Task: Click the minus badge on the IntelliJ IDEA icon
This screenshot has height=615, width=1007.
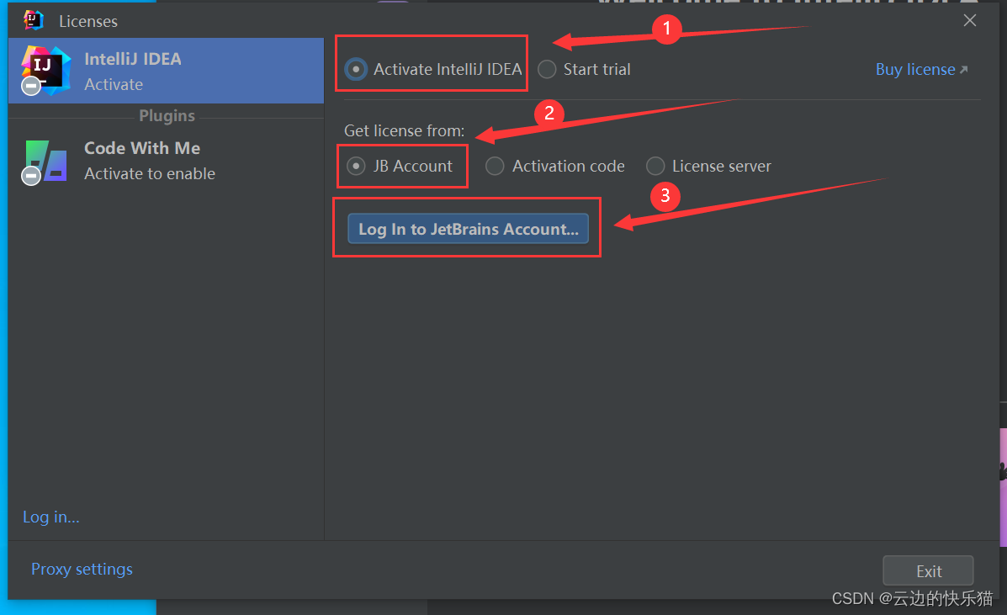Action: pyautogui.click(x=31, y=85)
